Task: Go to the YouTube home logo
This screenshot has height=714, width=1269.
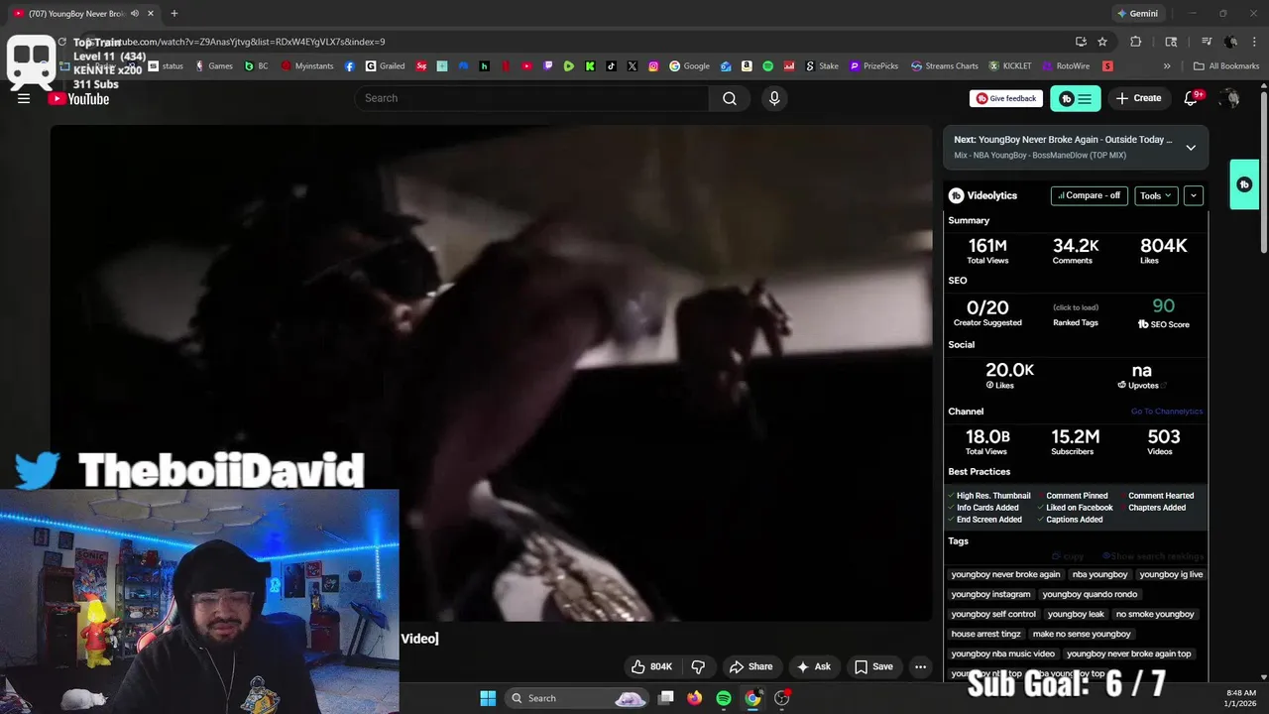Action: (x=78, y=98)
